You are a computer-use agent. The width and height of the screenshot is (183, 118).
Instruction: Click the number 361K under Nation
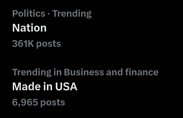23,44
